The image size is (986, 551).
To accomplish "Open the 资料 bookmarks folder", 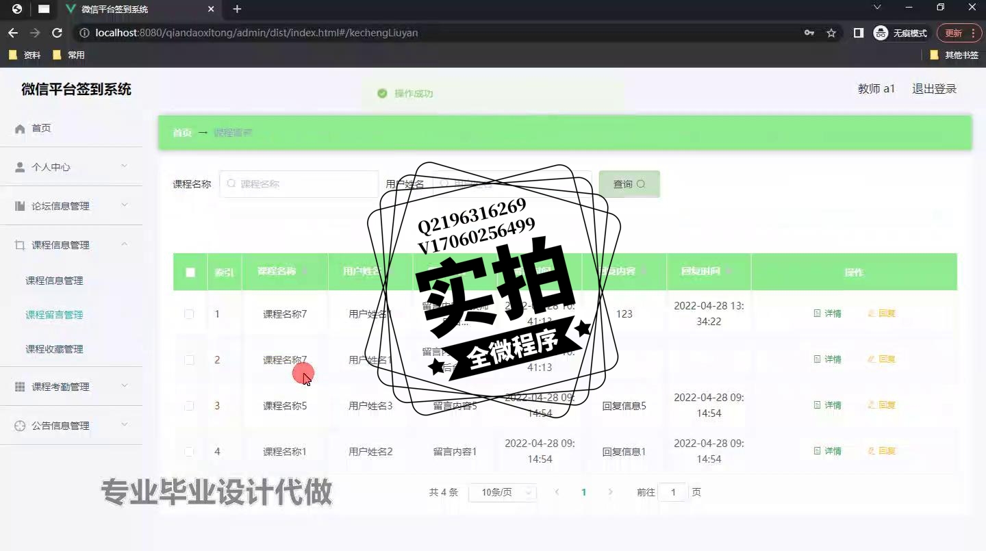I will click(x=25, y=55).
